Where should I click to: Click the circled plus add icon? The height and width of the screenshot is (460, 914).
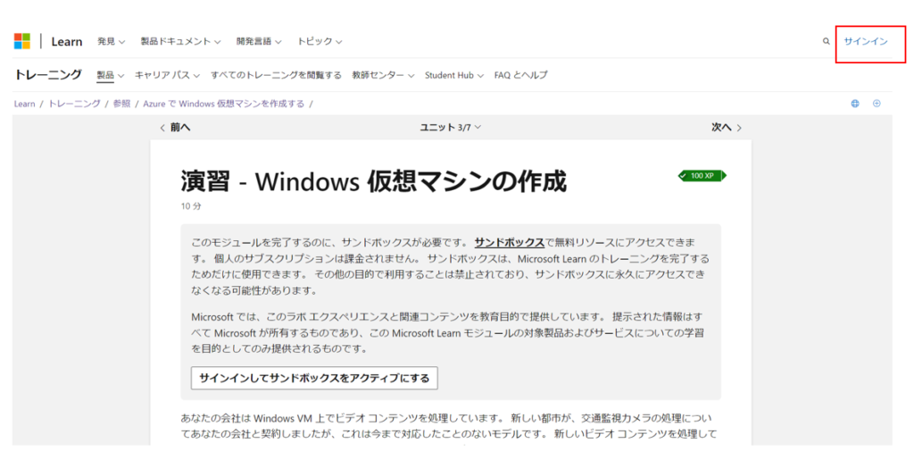click(877, 104)
